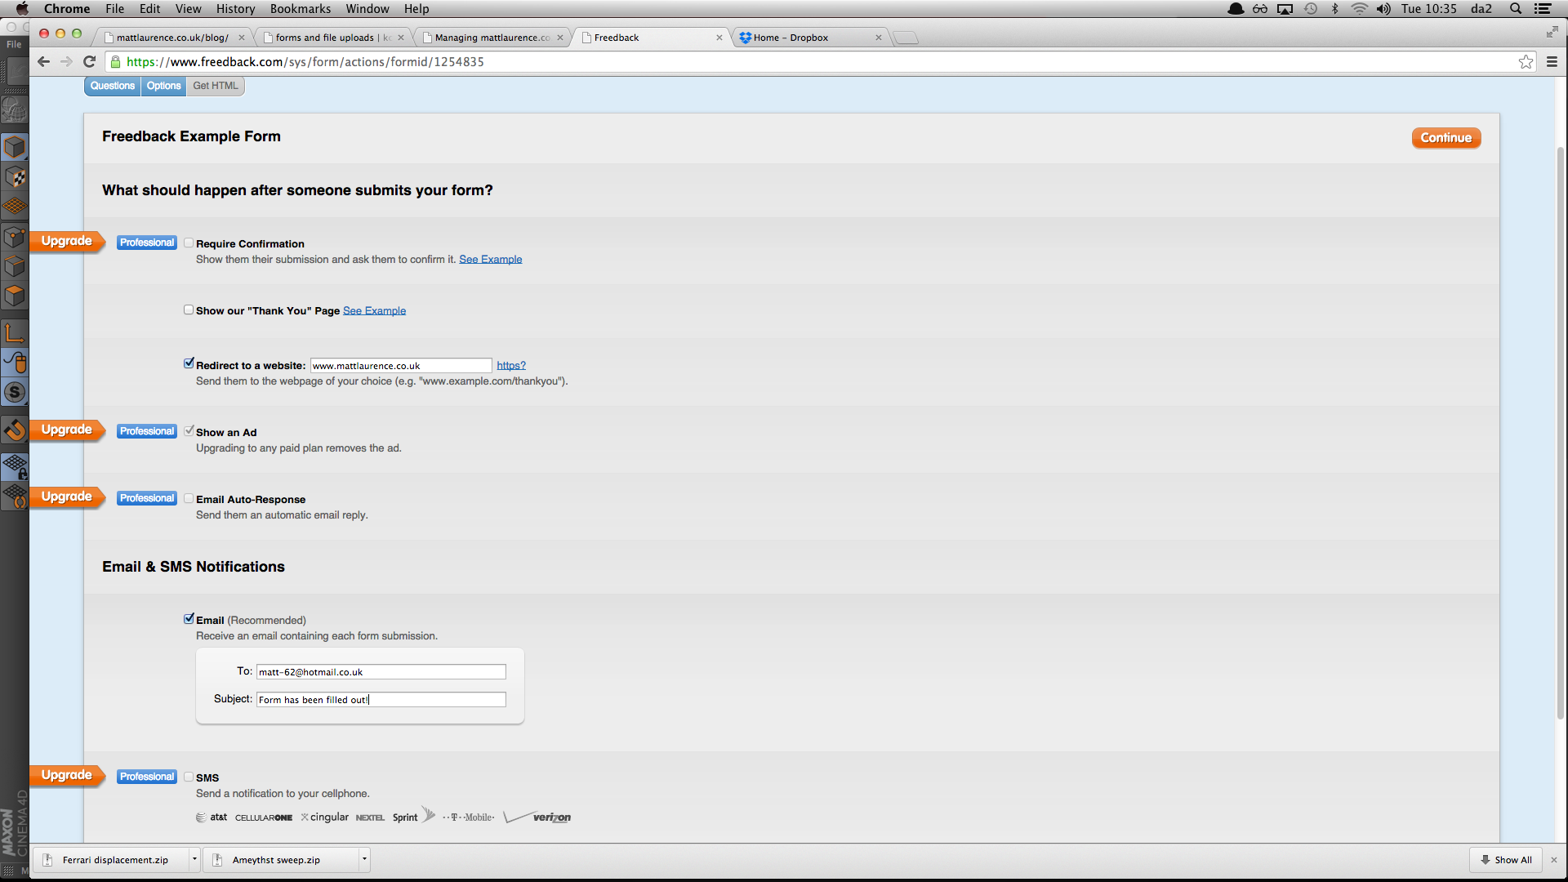Screen dimensions: 1568x882
Task: Enable Show our "Thank You" Page checkbox
Action: point(189,310)
